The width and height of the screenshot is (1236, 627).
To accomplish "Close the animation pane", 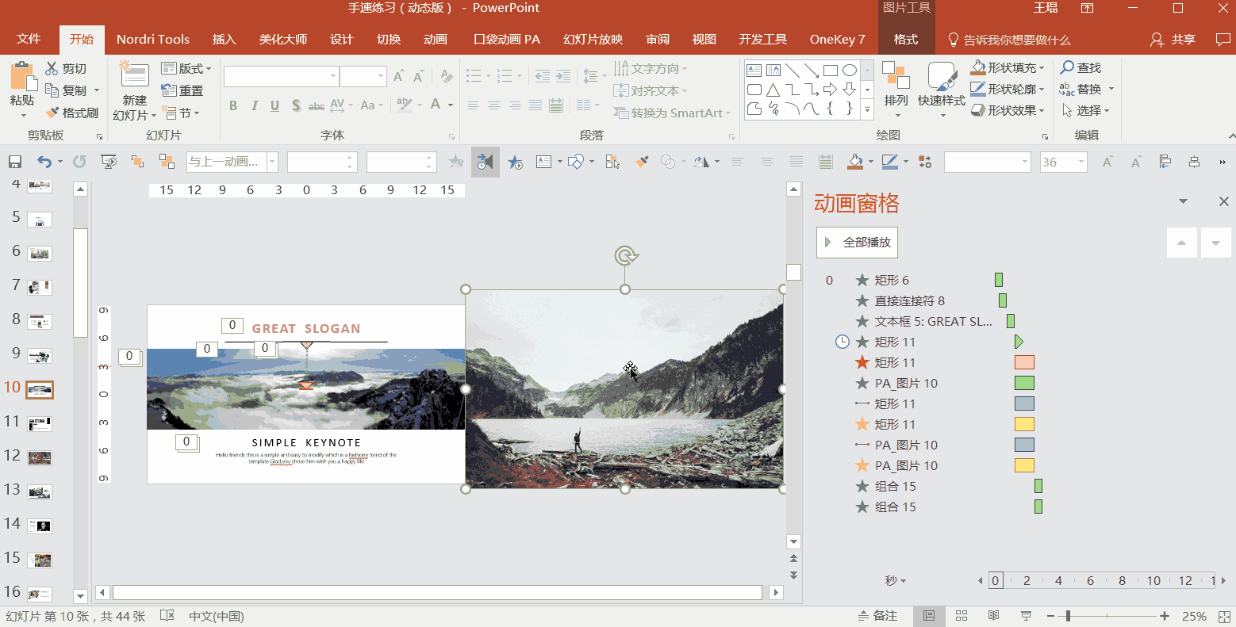I will tap(1223, 202).
